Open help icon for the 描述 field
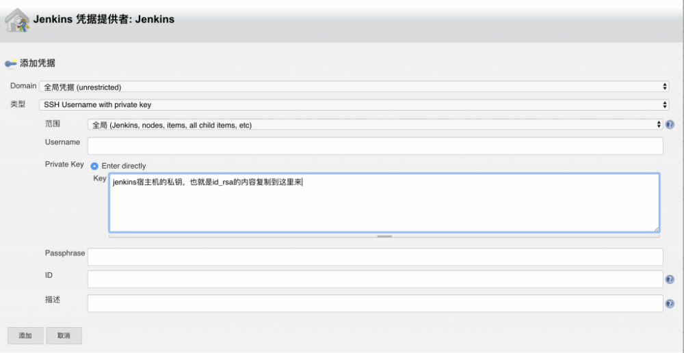The height and width of the screenshot is (353, 684). tap(670, 304)
